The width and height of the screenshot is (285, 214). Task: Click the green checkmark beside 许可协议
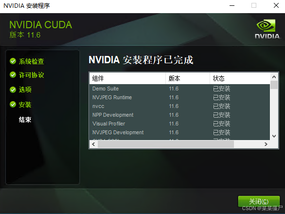pos(13,75)
